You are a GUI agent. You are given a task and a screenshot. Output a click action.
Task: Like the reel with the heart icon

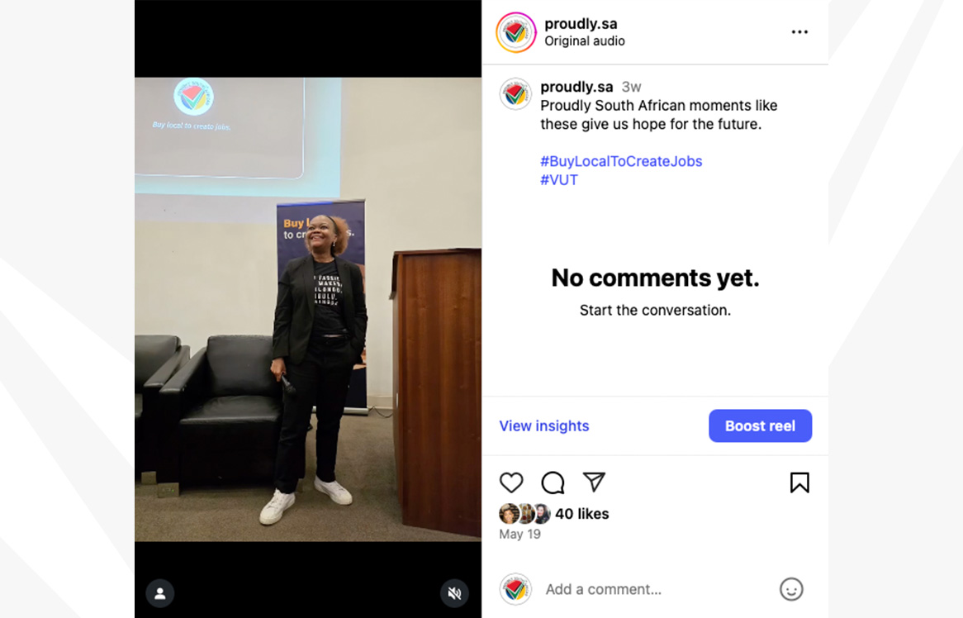click(511, 483)
